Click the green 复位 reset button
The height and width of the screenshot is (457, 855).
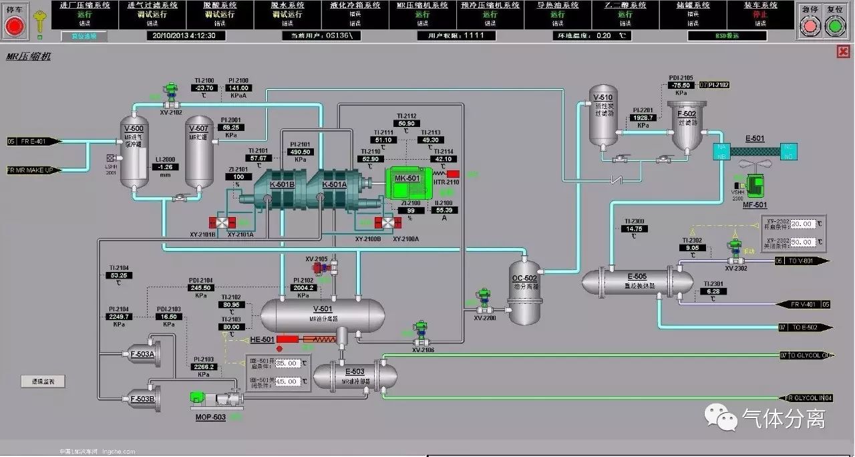834,25
